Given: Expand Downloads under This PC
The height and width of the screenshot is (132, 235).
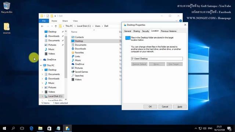Looking at the screenshot, I should (x=42, y=78).
